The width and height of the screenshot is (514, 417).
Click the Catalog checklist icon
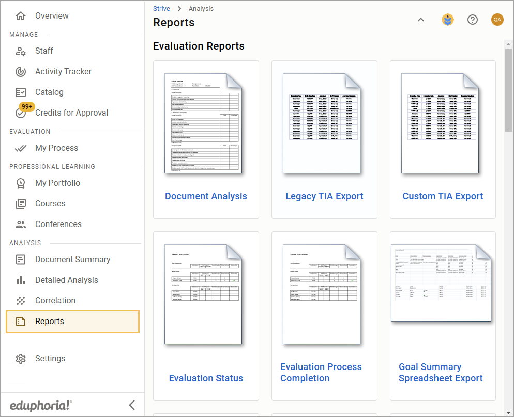tap(21, 92)
